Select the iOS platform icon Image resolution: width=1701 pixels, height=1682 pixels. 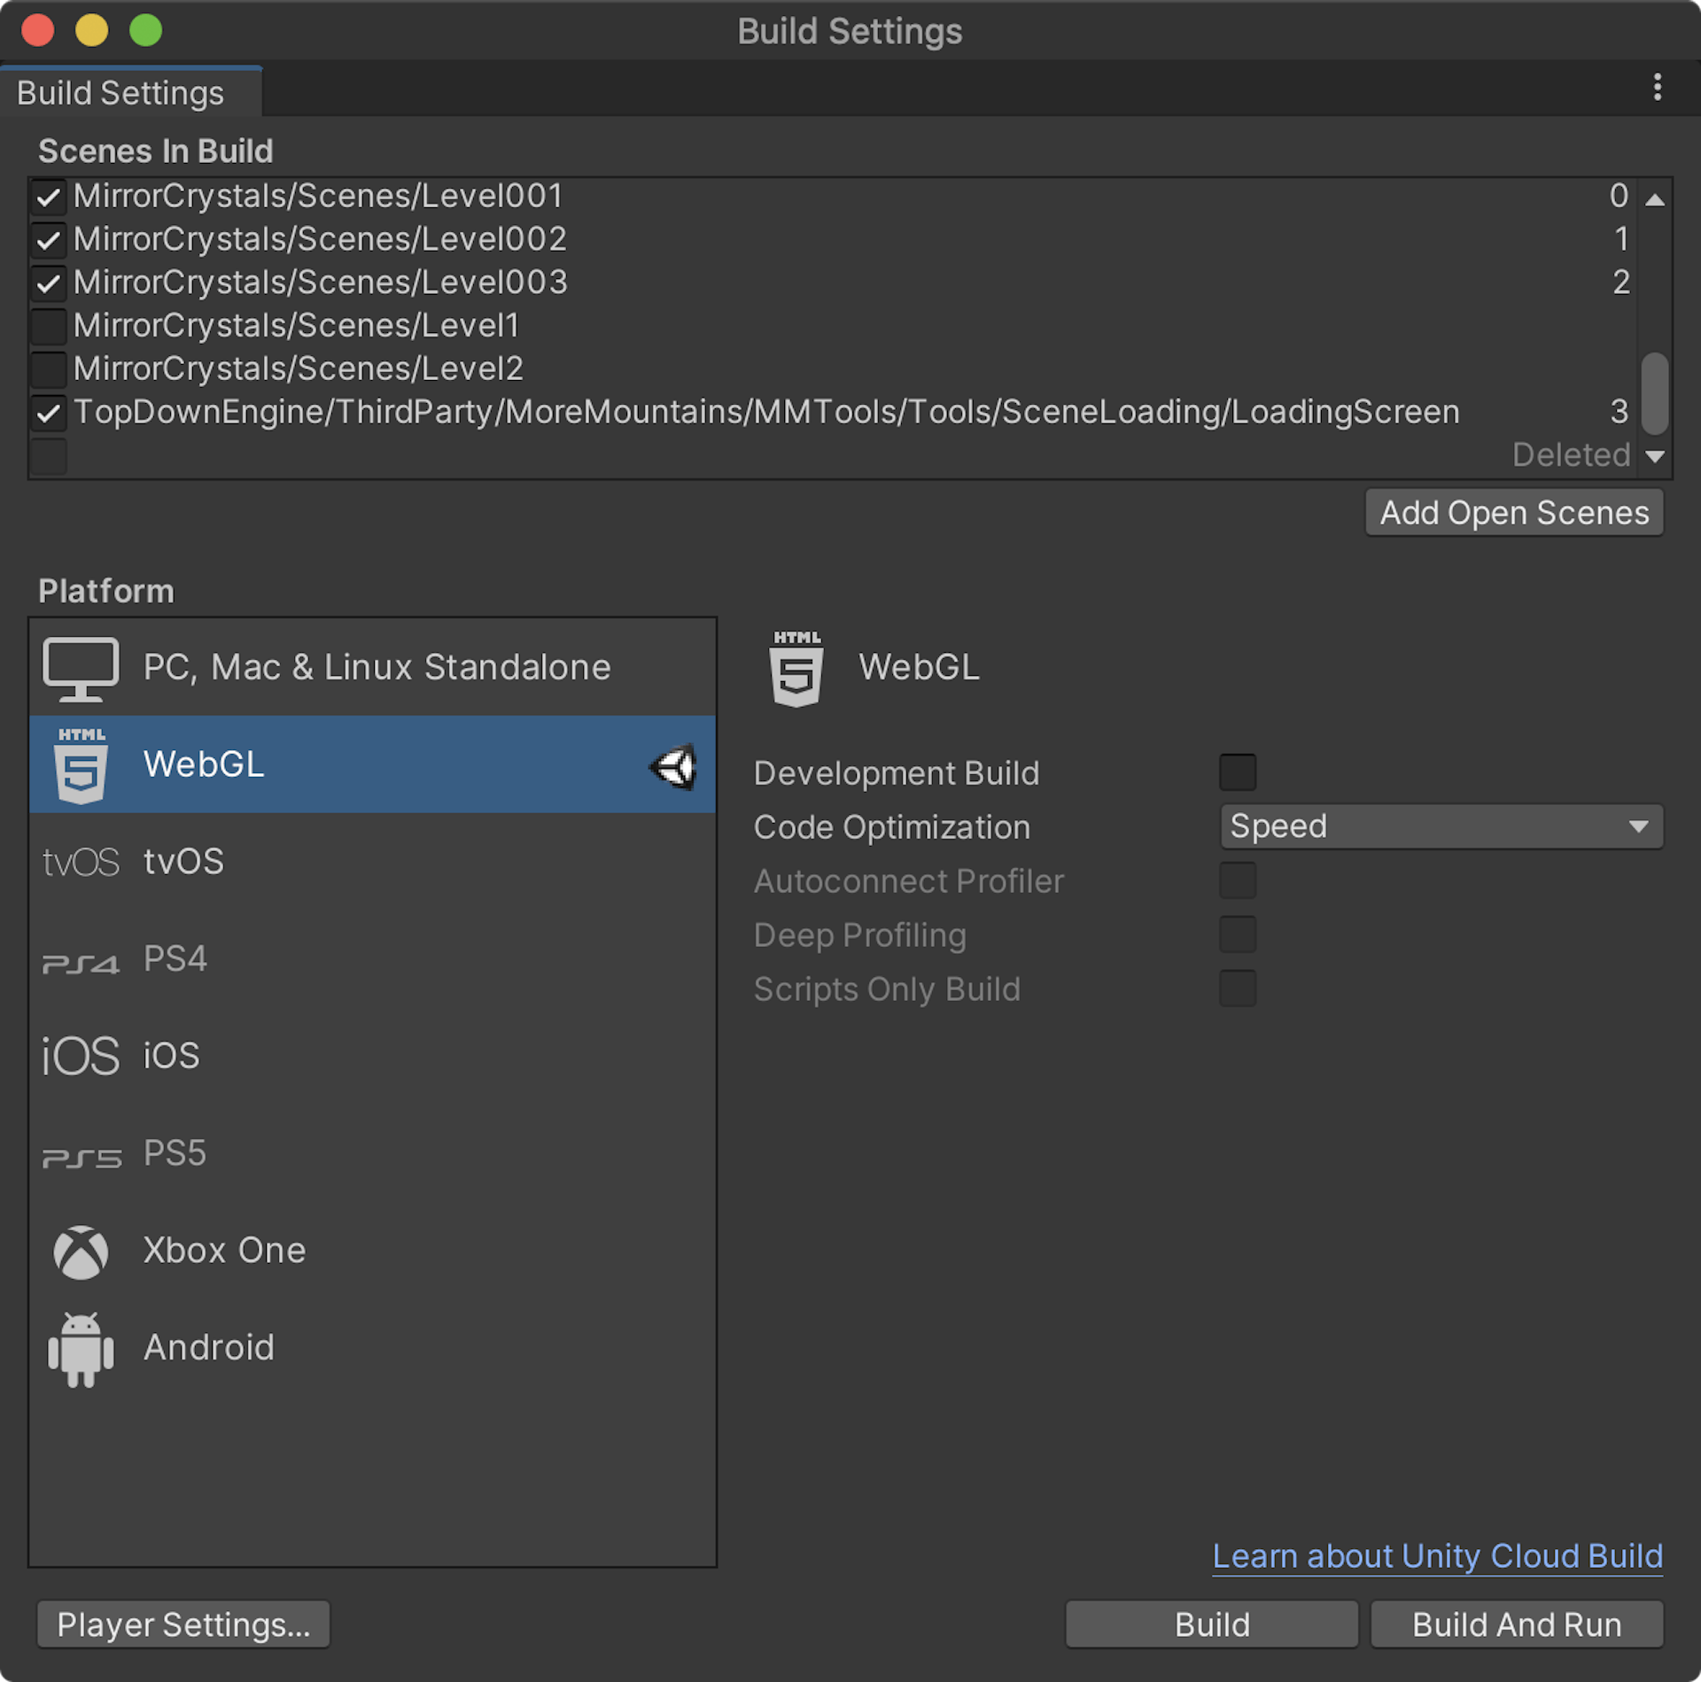click(x=80, y=1054)
